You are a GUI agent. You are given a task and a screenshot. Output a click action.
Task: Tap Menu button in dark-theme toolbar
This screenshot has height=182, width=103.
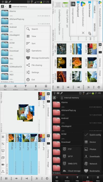pyautogui.click(x=98, y=178)
